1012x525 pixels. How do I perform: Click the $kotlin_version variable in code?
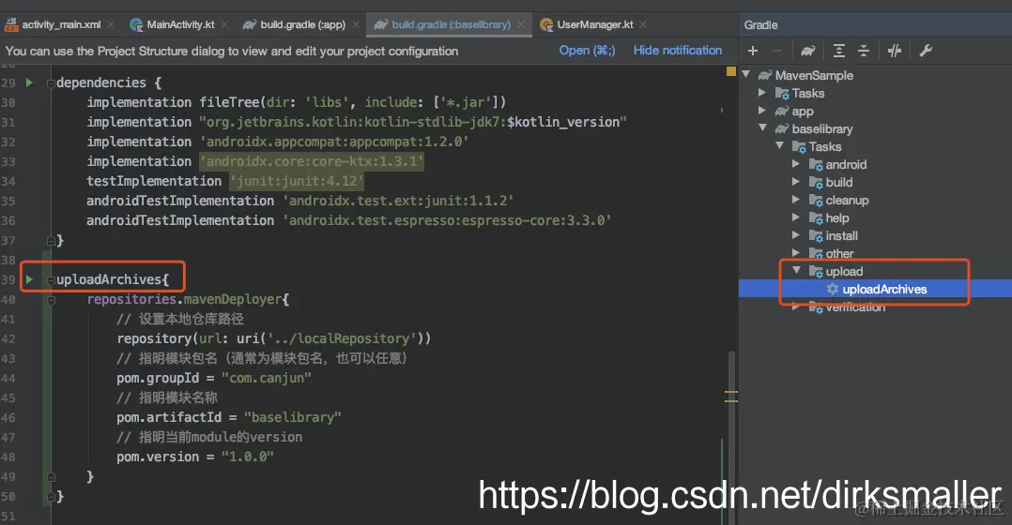click(563, 122)
